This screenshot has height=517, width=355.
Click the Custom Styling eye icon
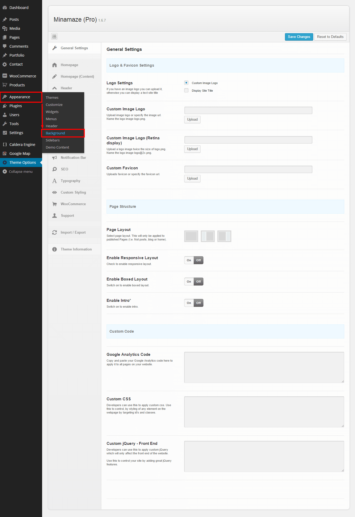coord(54,192)
